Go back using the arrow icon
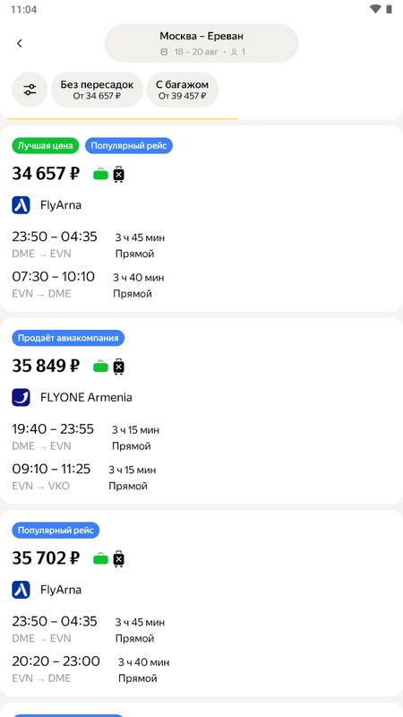Viewport: 403px width, 717px height. [x=19, y=43]
